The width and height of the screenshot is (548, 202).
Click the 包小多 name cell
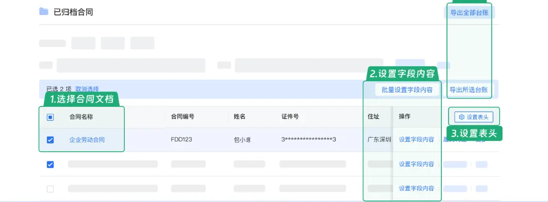click(242, 140)
